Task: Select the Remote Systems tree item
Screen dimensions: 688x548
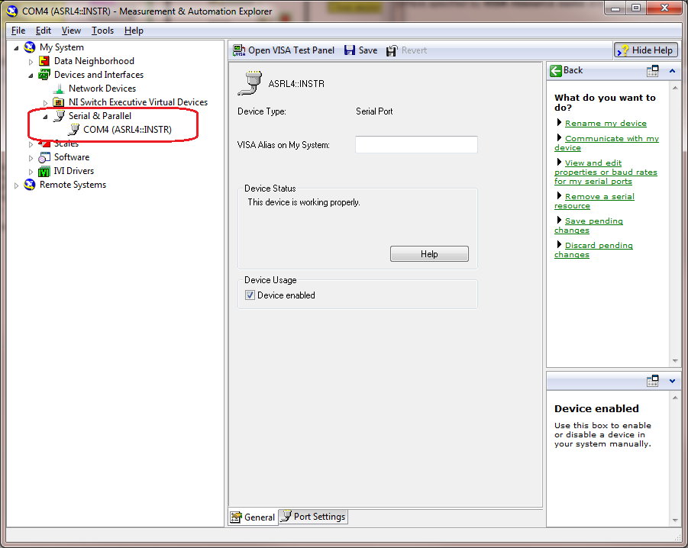Action: (x=73, y=185)
